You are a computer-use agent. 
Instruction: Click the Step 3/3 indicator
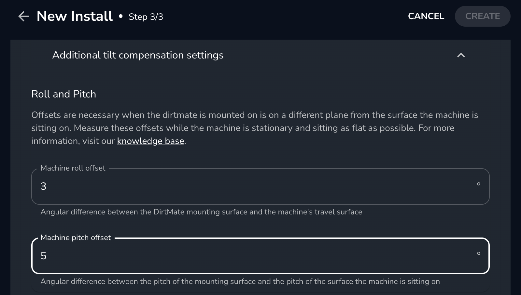tap(146, 17)
